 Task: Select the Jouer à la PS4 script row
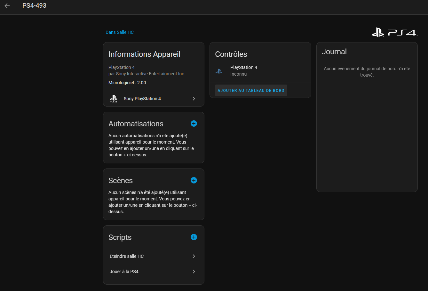coord(154,272)
